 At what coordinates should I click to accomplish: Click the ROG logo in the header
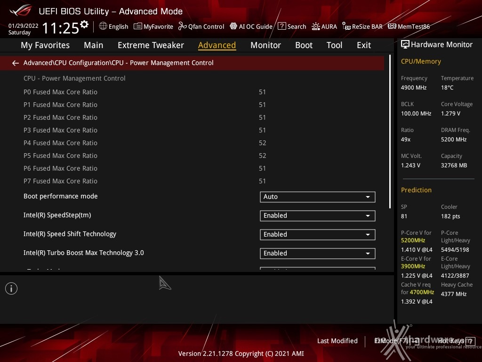(21, 10)
